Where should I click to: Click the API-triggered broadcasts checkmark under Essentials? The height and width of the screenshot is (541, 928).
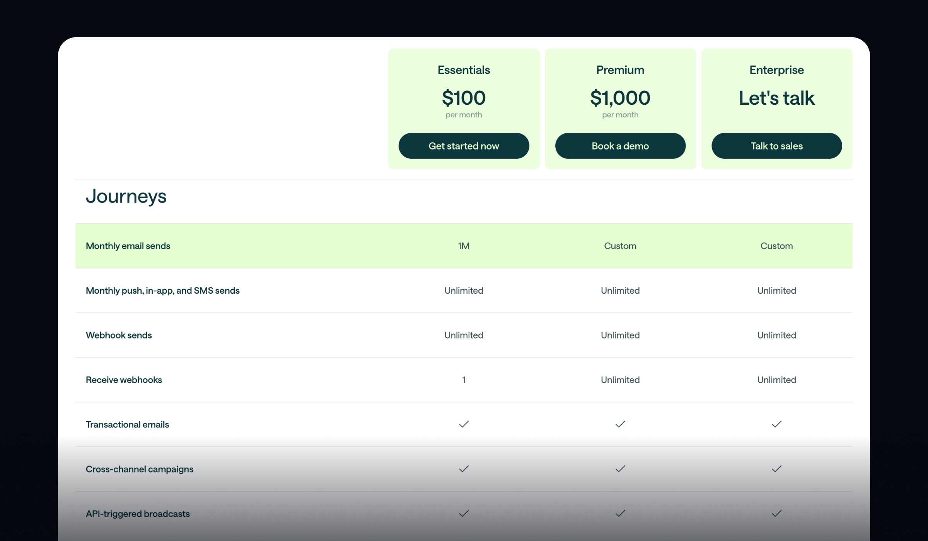tap(464, 514)
